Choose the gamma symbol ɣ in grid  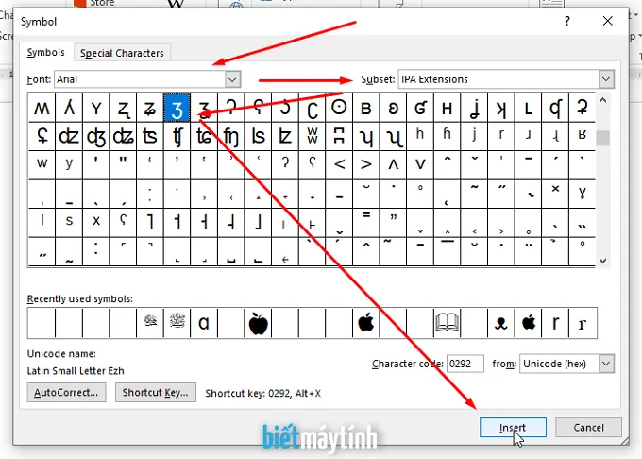583,194
